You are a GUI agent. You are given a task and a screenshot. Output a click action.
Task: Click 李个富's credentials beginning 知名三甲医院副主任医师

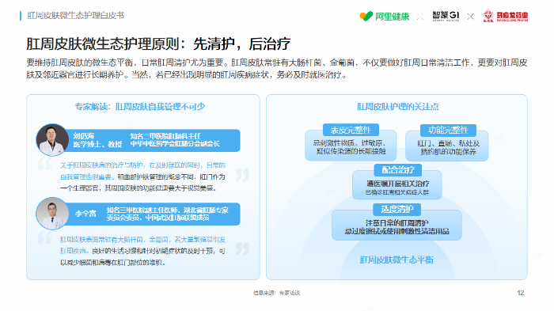point(168,214)
